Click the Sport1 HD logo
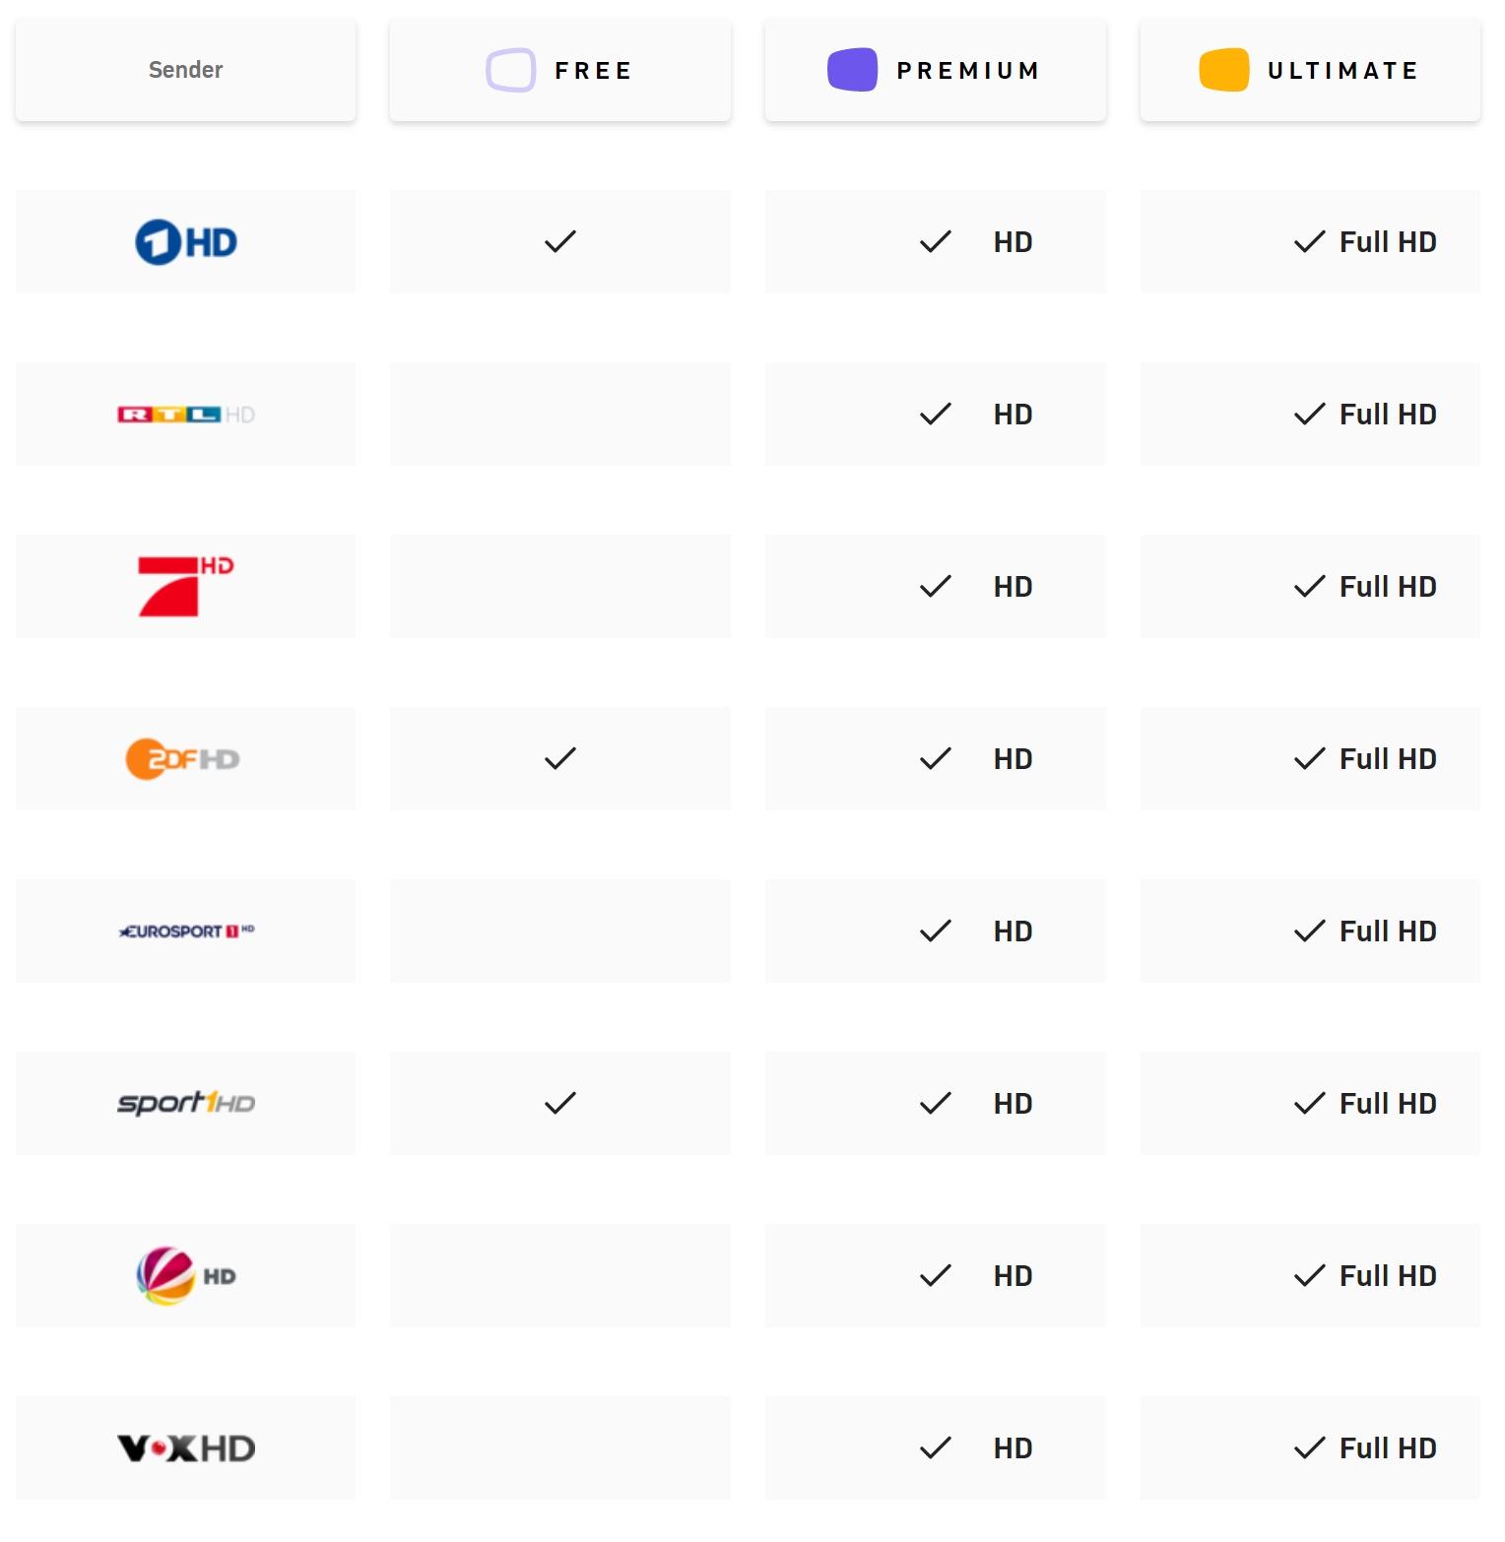 pyautogui.click(x=186, y=1103)
